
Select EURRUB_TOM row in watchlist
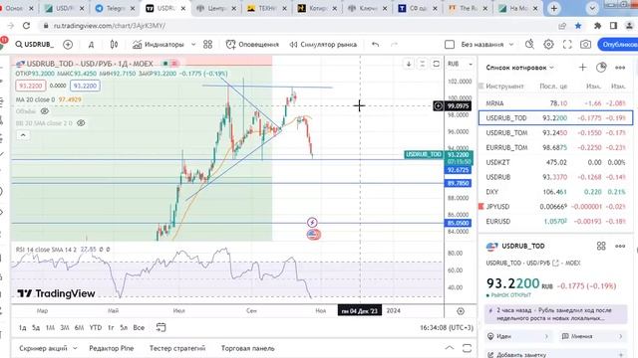click(555, 148)
